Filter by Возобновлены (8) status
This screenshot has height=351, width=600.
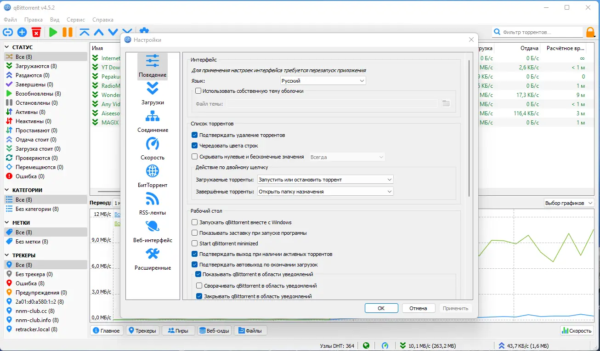(45, 94)
